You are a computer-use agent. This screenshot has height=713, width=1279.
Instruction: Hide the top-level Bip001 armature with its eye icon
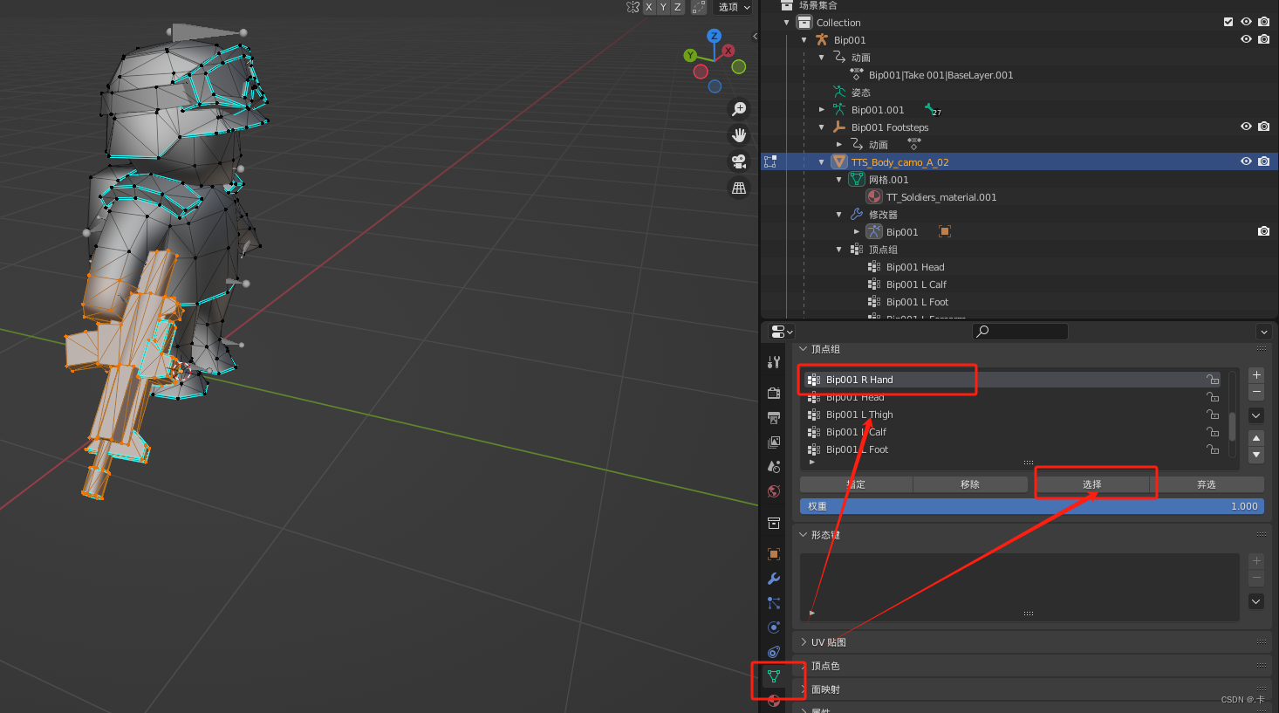[1246, 39]
